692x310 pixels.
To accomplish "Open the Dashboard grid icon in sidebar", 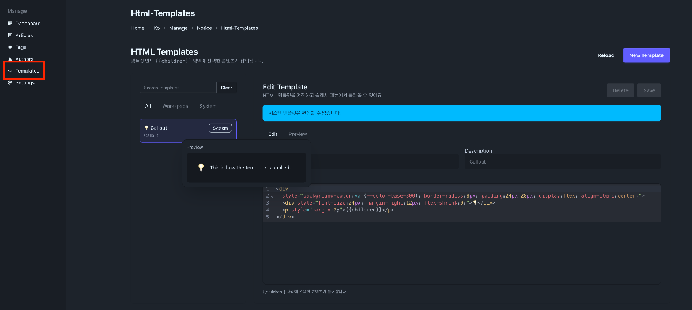I will click(x=10, y=24).
